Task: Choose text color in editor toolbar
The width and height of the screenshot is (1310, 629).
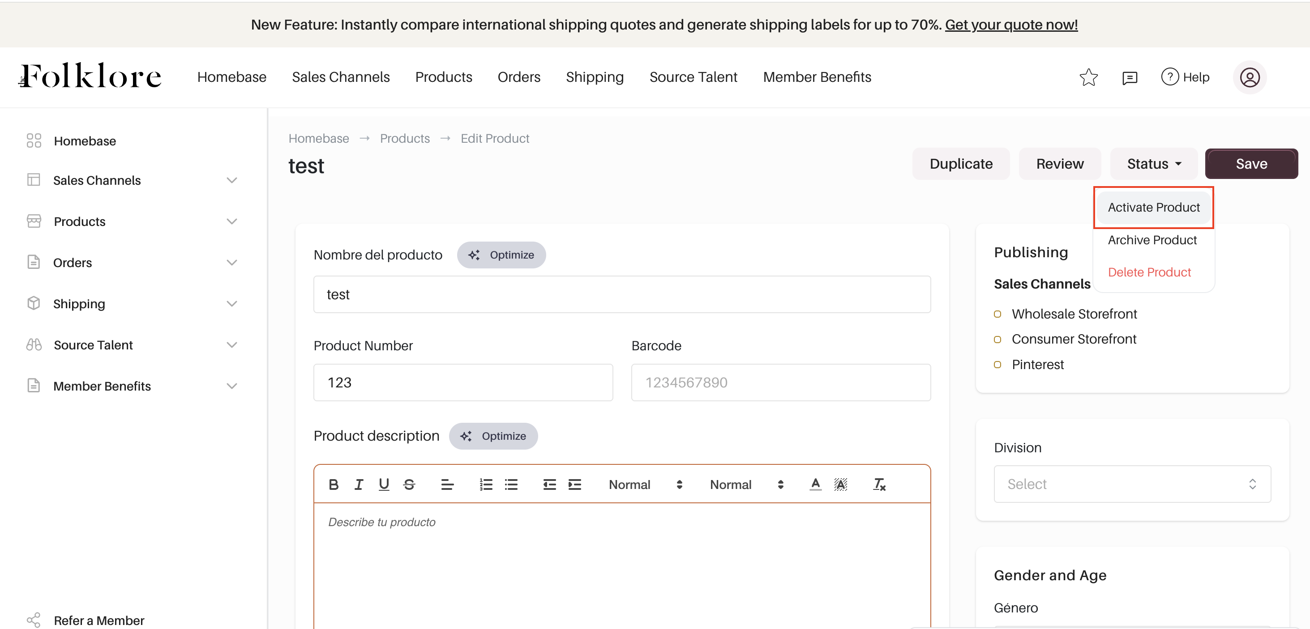Action: pyautogui.click(x=815, y=484)
